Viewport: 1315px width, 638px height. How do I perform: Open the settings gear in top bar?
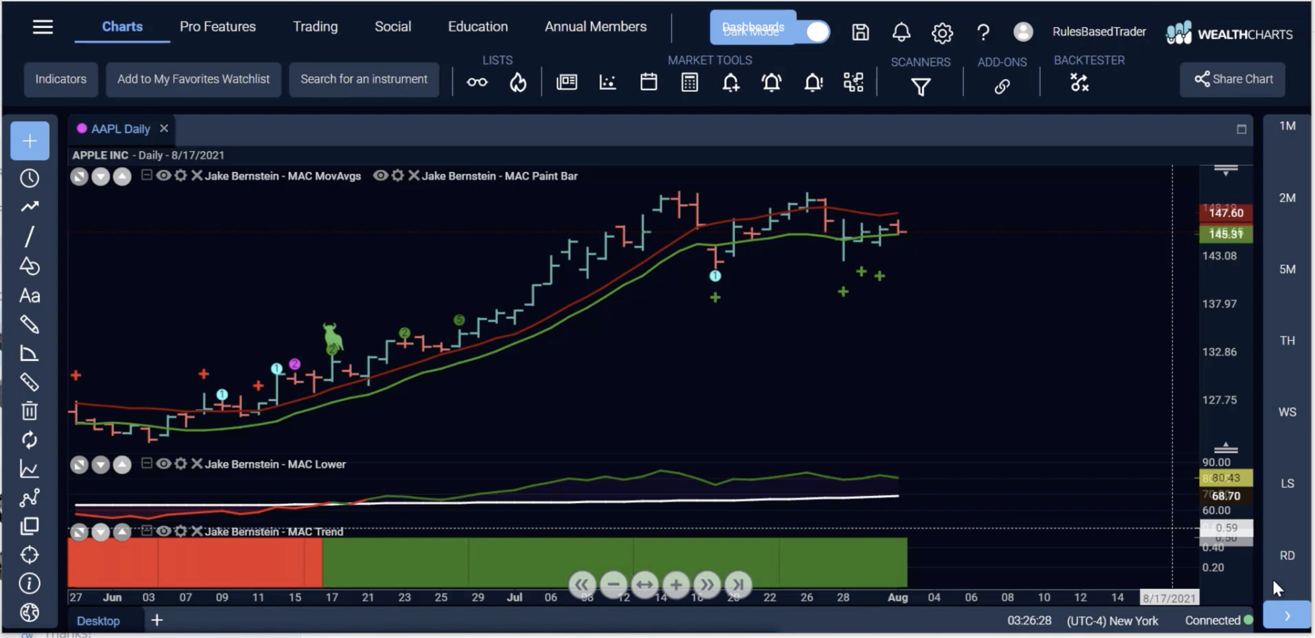point(942,33)
